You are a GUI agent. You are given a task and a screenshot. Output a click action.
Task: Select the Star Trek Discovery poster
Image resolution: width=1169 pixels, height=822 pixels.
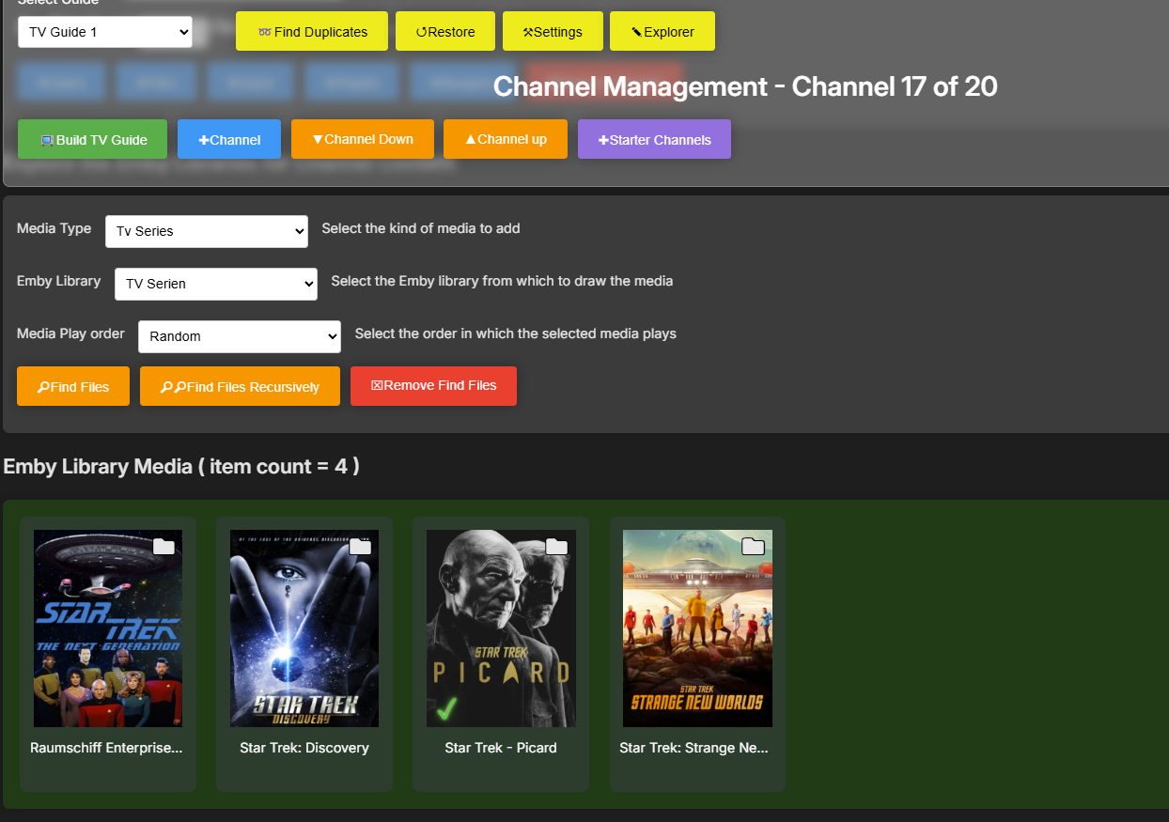304,628
